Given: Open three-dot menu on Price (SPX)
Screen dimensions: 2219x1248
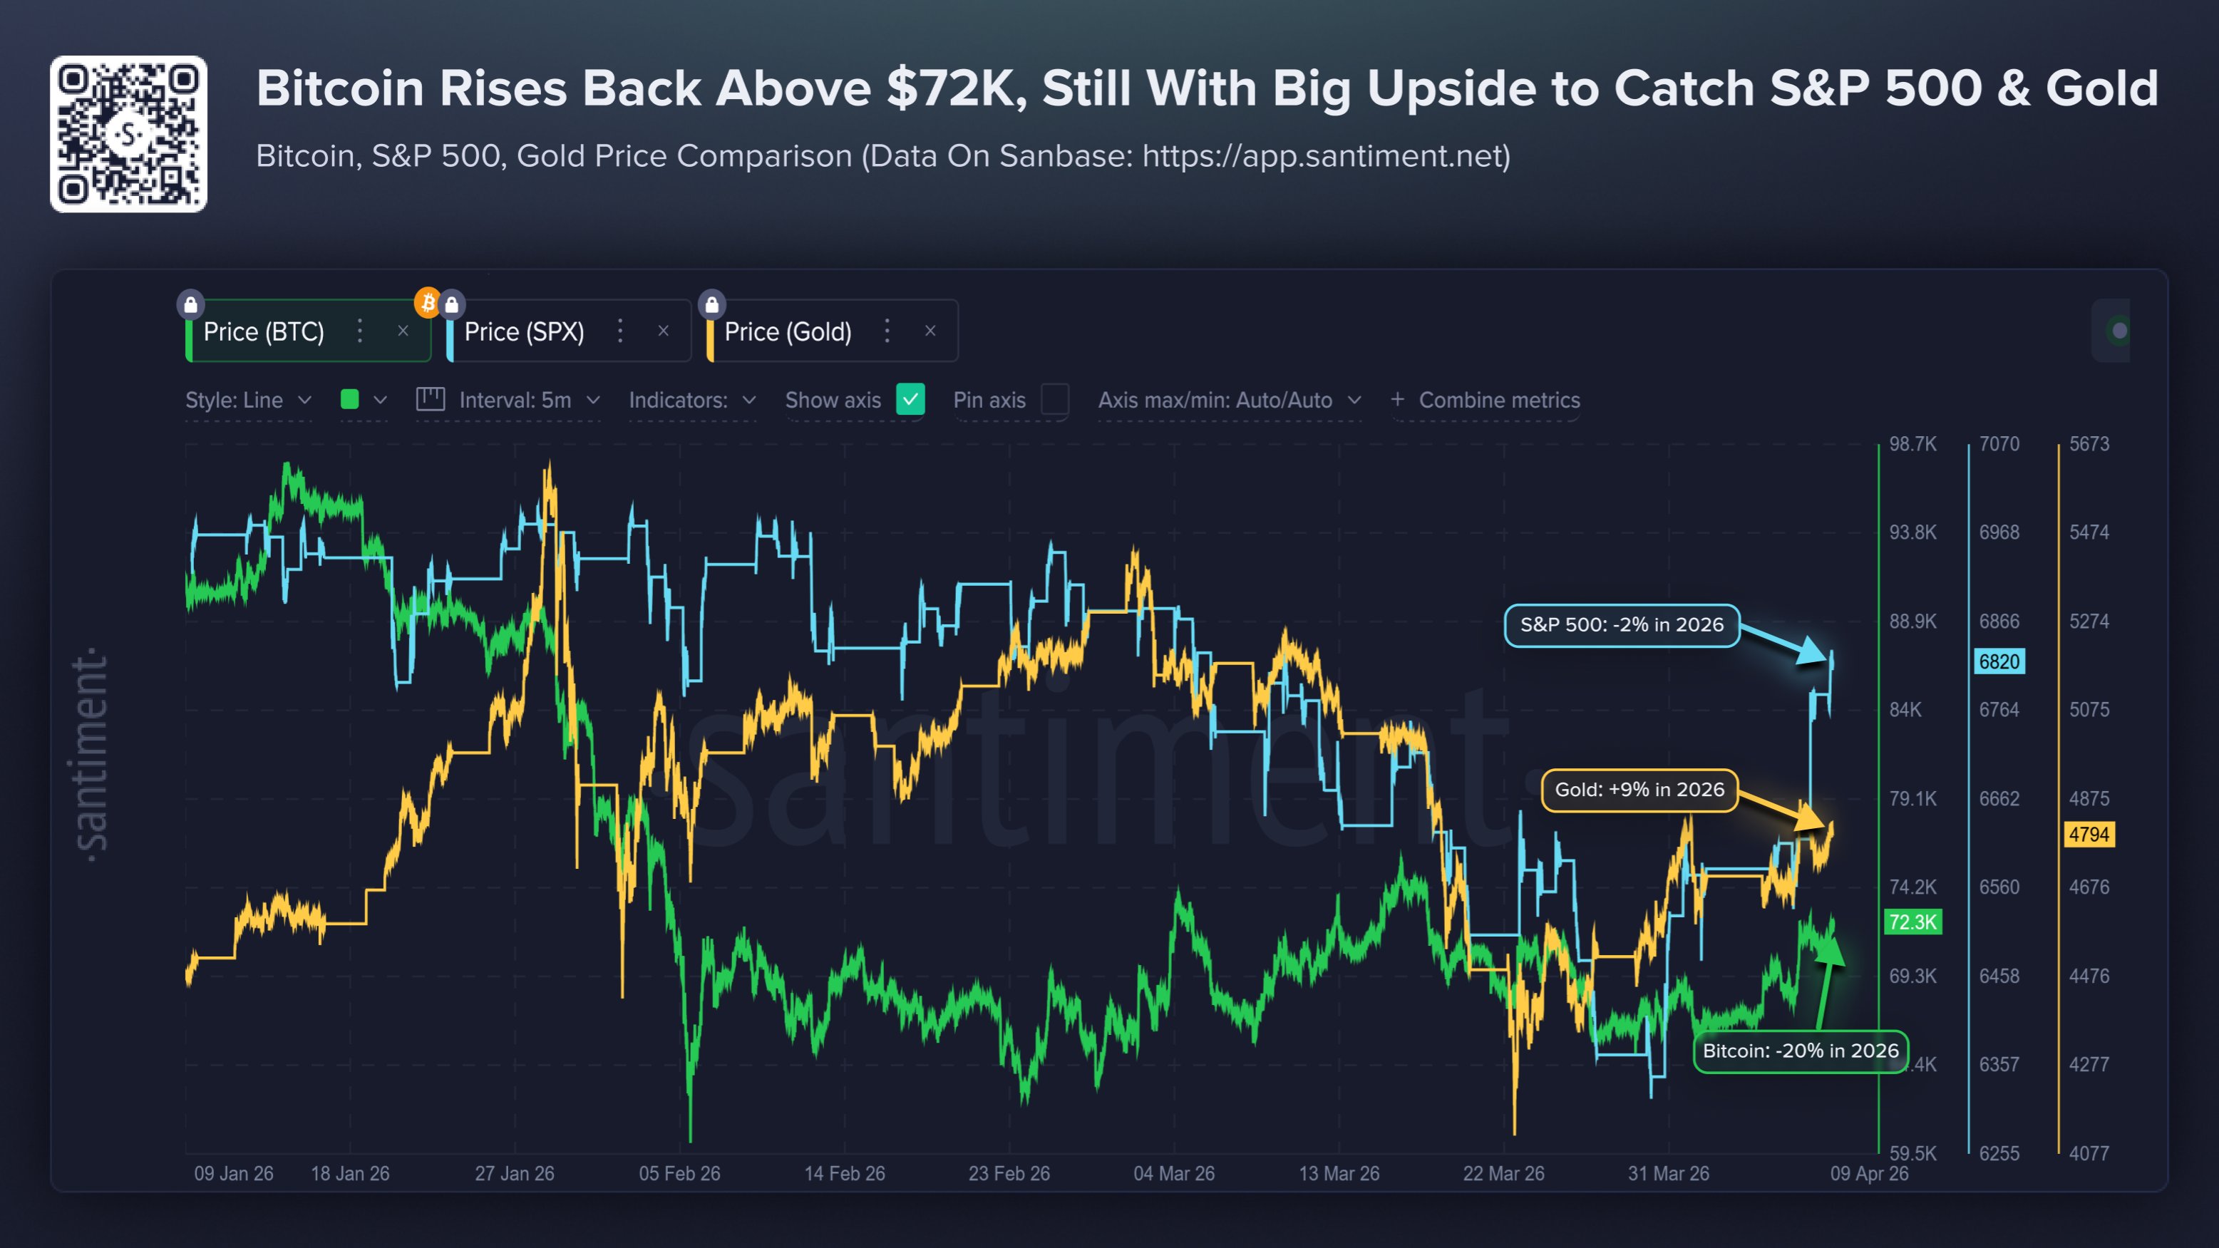Looking at the screenshot, I should point(620,331).
